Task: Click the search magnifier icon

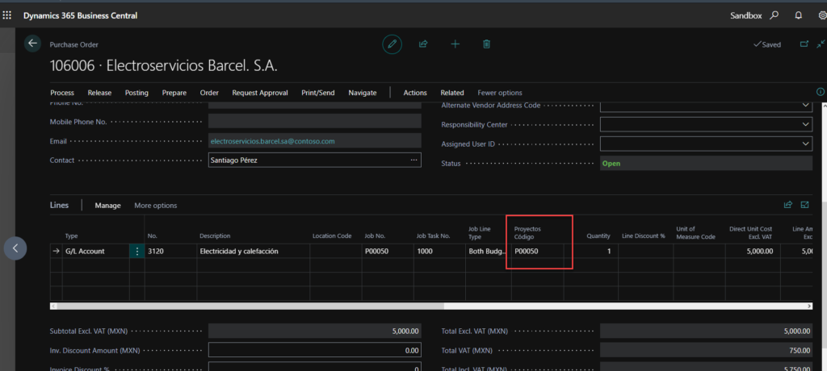Action: (775, 15)
